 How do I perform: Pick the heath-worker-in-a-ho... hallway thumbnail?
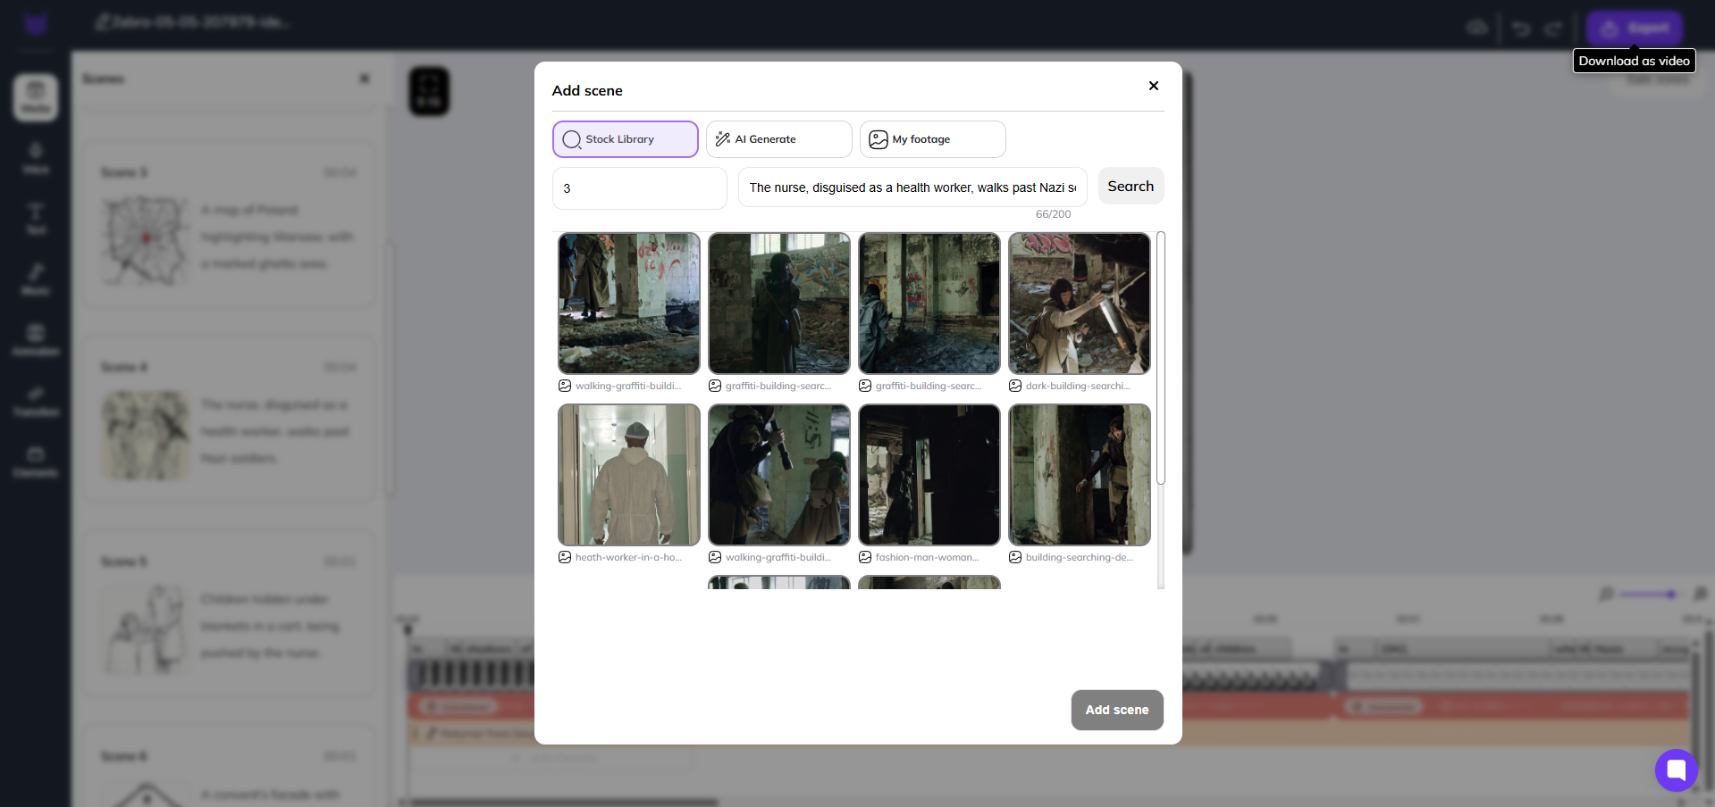(x=629, y=475)
